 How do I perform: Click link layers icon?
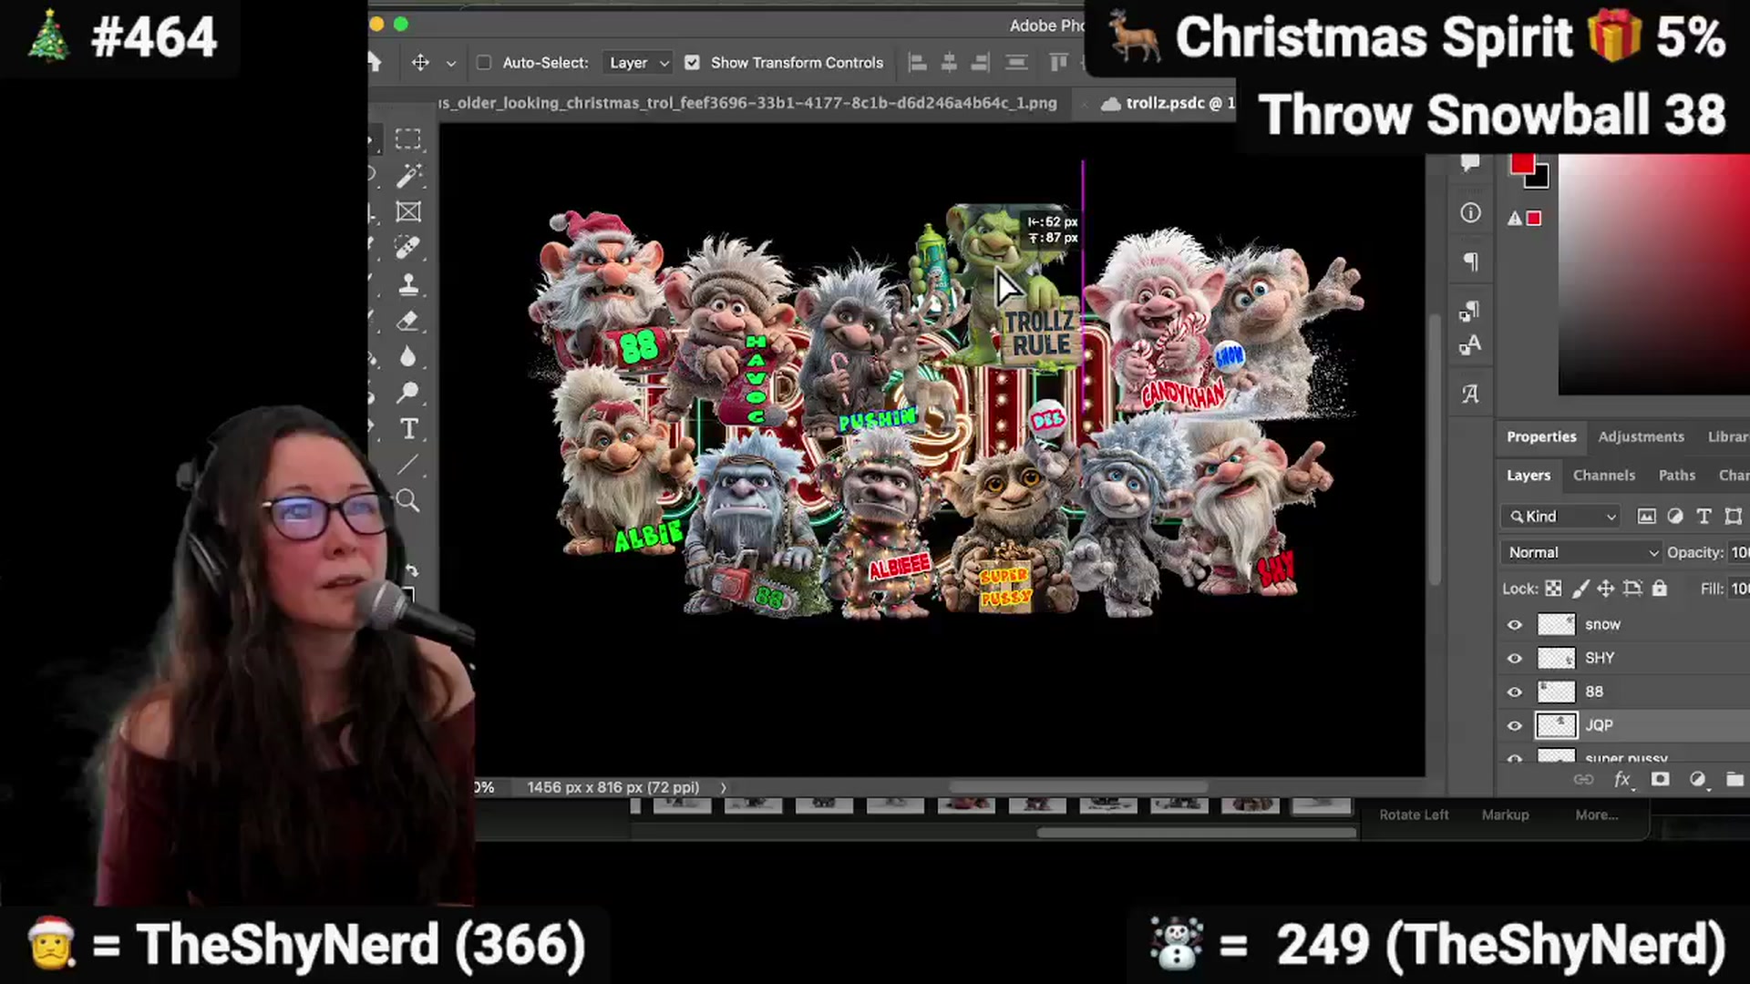click(x=1584, y=779)
